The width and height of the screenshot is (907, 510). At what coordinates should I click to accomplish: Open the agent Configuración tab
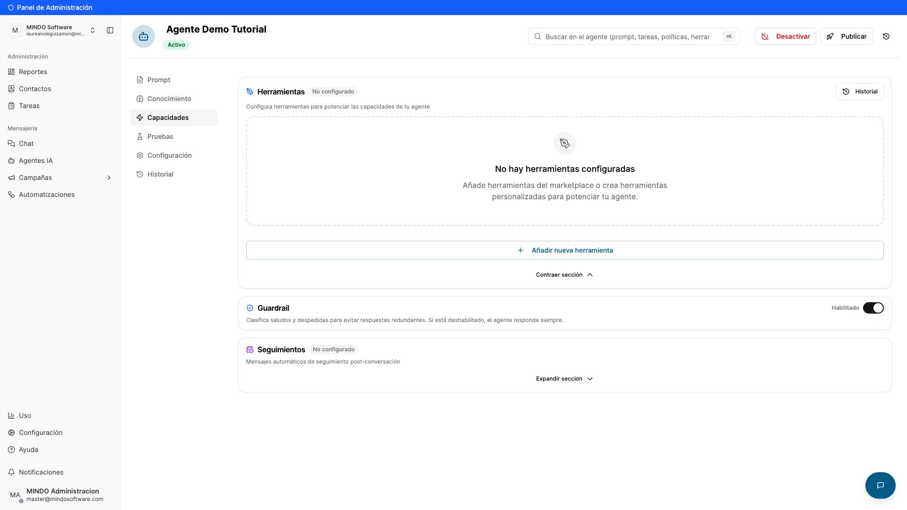[174, 155]
